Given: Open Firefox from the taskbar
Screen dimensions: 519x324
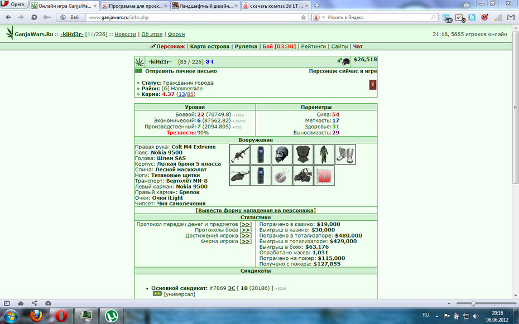Looking at the screenshot, I should [x=36, y=316].
